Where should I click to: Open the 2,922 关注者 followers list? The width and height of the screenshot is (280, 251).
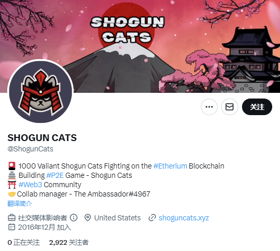[69, 243]
